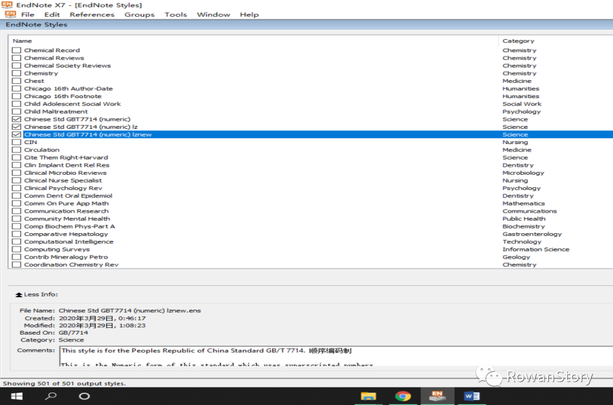
Task: Open the Windows Start menu
Action: 16,396
